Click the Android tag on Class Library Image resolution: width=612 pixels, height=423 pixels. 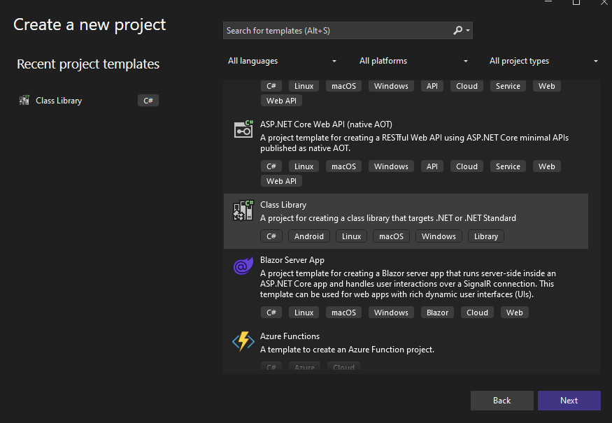(x=309, y=236)
